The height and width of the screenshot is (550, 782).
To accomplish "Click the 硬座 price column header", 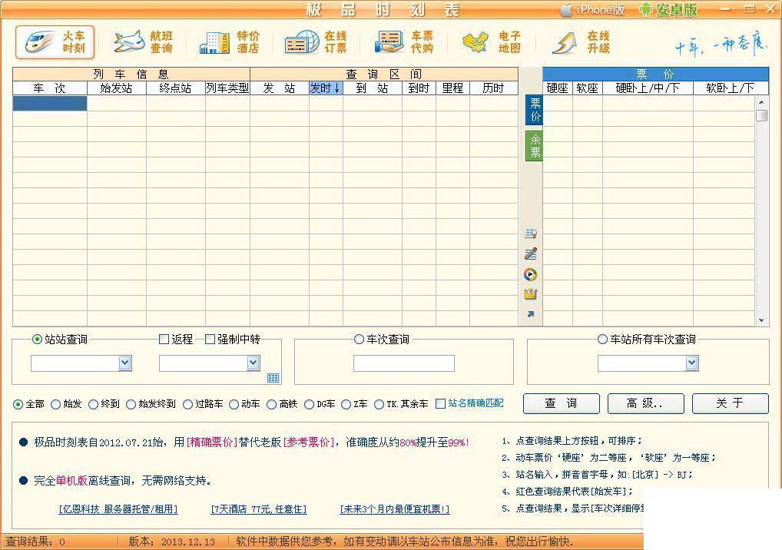I will point(558,88).
